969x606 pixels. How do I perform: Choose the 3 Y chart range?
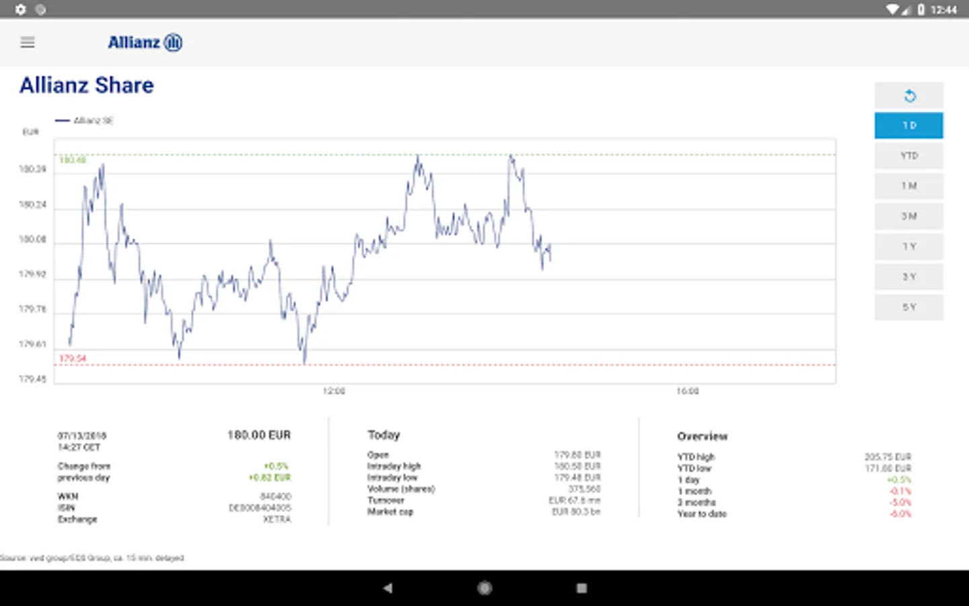click(909, 277)
